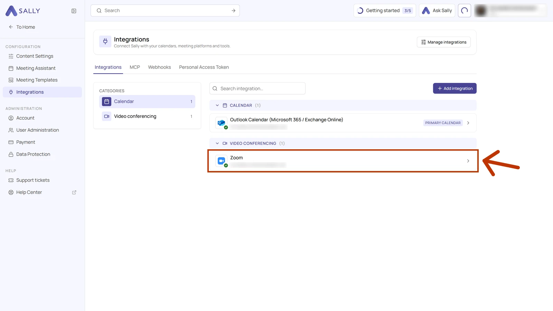Click the external link icon beside Help Center
Viewport: 553px width, 311px height.
click(74, 192)
